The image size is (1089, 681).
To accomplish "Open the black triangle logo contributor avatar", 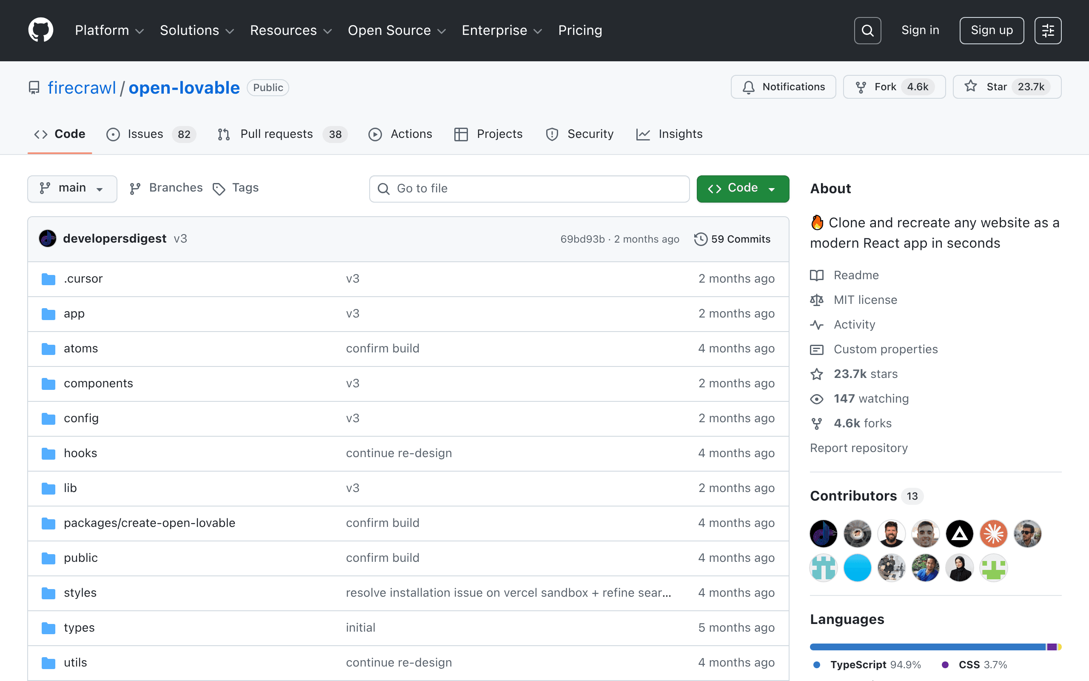I will click(x=959, y=534).
